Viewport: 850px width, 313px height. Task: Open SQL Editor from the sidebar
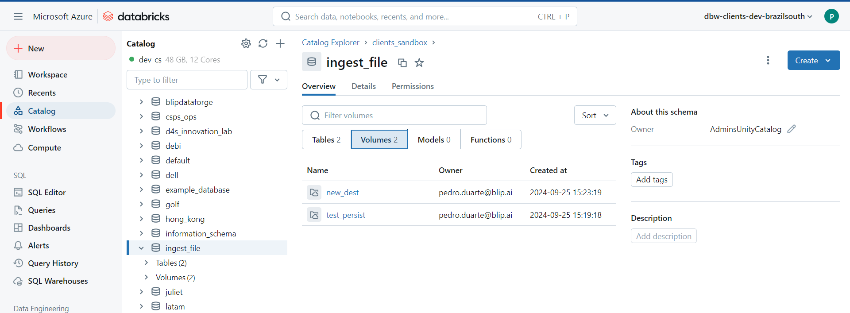(x=61, y=192)
